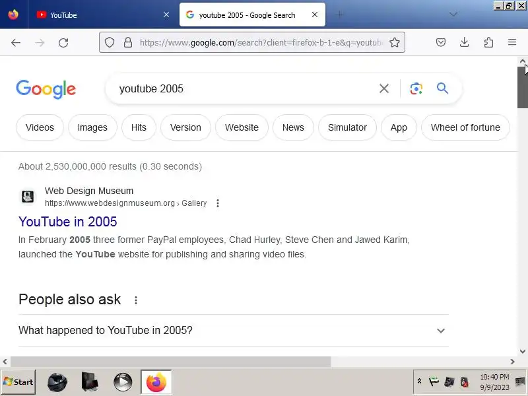This screenshot has width=528, height=396.
Task: Click the Web Design Museum favicon
Action: tap(28, 197)
